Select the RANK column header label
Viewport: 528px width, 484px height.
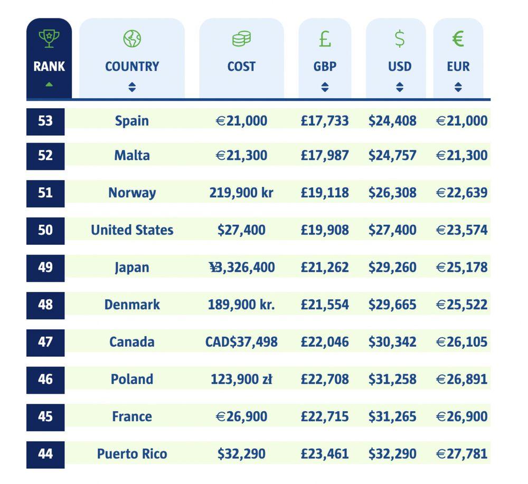click(49, 67)
